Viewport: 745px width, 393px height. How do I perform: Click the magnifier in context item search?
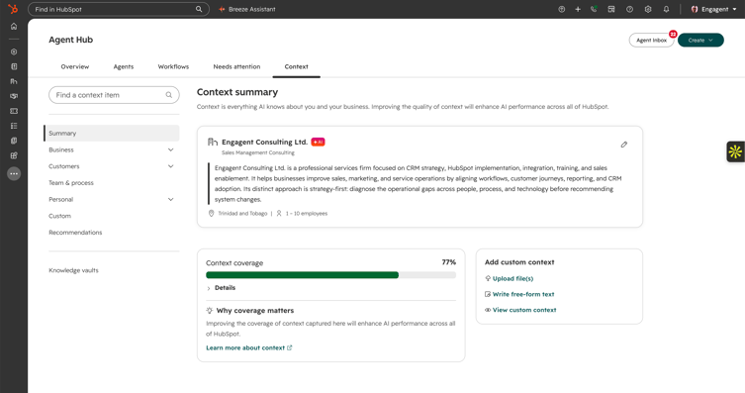point(168,95)
